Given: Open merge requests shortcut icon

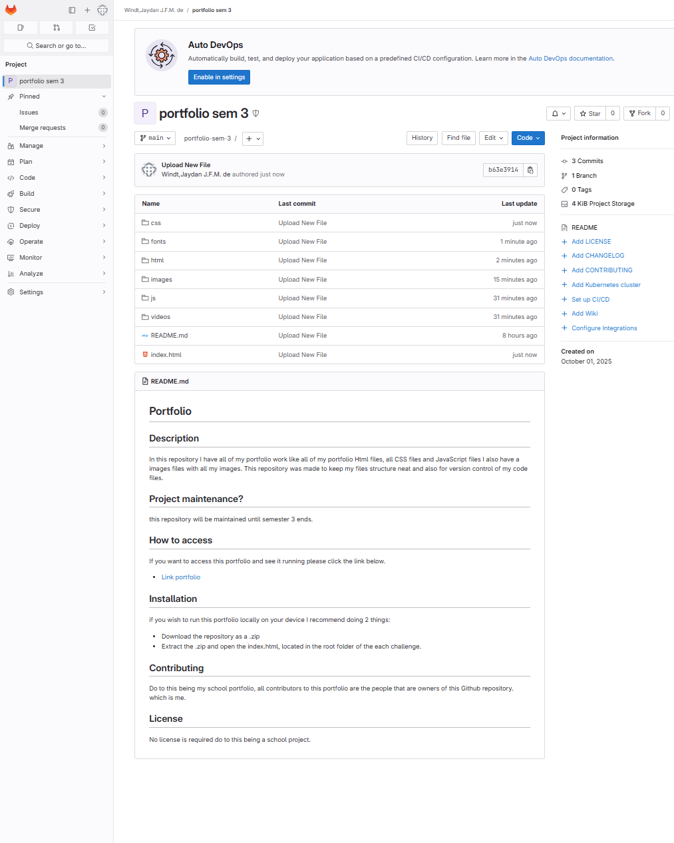Looking at the screenshot, I should (x=57, y=27).
